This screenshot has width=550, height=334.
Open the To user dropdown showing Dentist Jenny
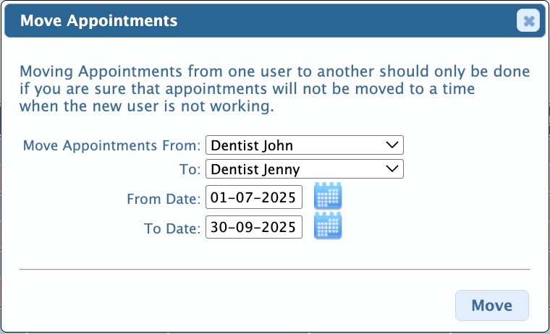(x=305, y=169)
